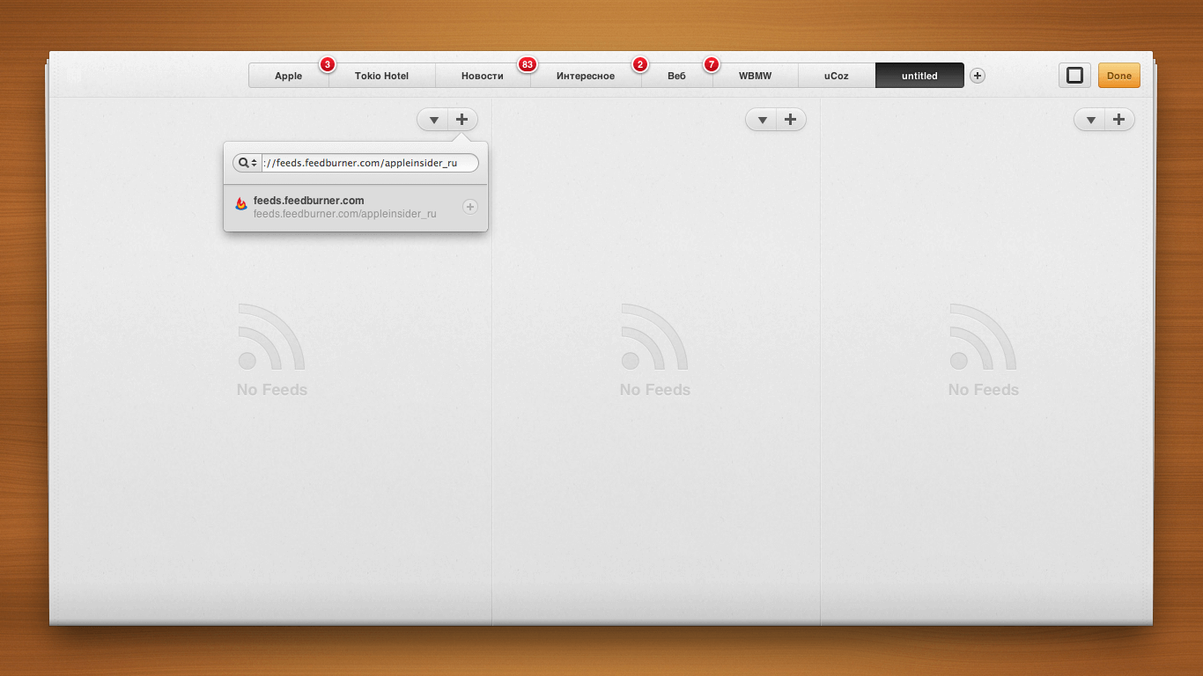Open the search scope stepper beside the magnifier
The height and width of the screenshot is (676, 1203).
[x=255, y=163]
